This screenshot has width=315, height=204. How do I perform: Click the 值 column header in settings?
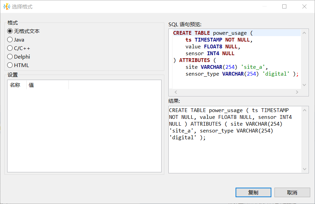click(x=31, y=85)
